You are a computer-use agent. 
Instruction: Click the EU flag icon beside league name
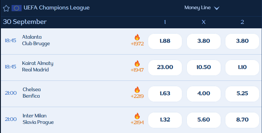pos(16,8)
